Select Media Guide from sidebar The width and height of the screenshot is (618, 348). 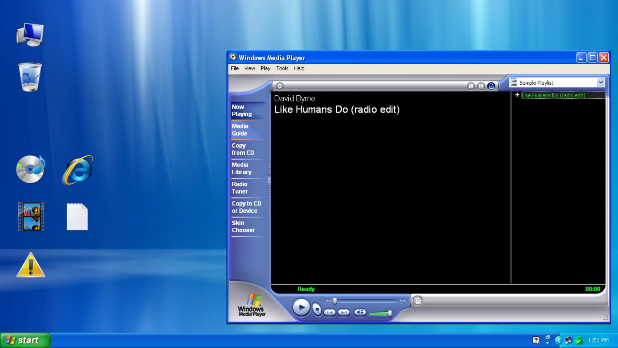click(239, 130)
